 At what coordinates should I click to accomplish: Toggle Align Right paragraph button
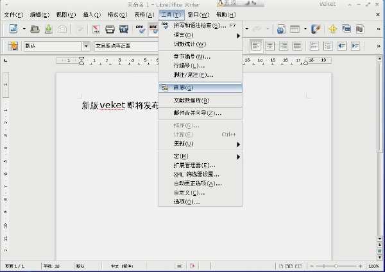click(x=284, y=46)
